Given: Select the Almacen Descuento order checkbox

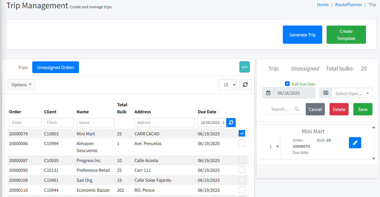Looking at the screenshot, I should pyautogui.click(x=241, y=143).
